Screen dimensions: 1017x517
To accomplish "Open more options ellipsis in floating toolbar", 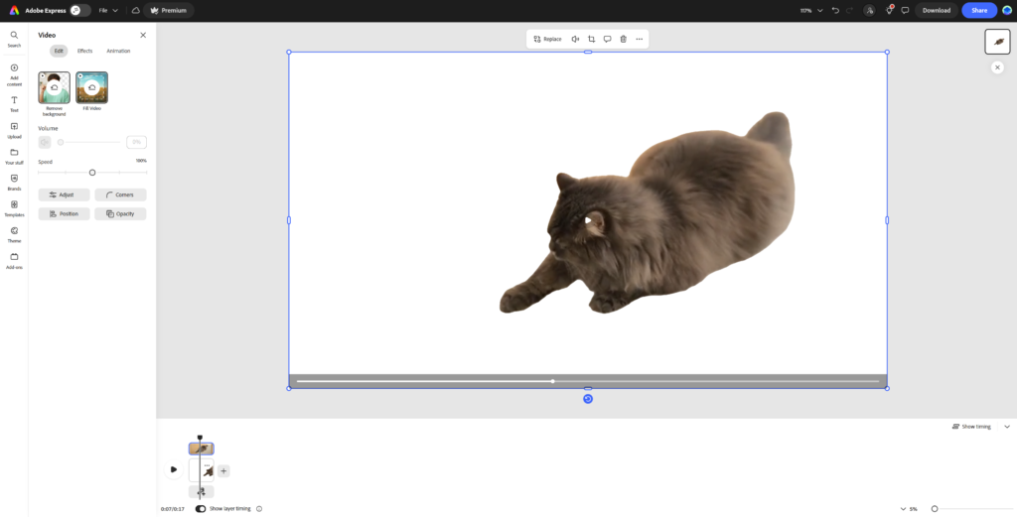I will [x=639, y=39].
